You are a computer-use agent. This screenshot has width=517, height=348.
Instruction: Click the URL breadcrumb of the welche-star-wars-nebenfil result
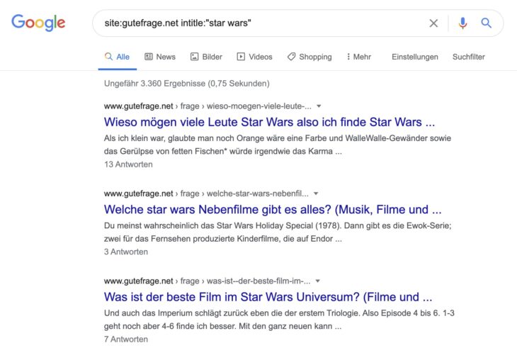click(206, 193)
